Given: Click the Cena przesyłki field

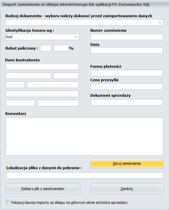Looking at the screenshot, I should tap(127, 86).
